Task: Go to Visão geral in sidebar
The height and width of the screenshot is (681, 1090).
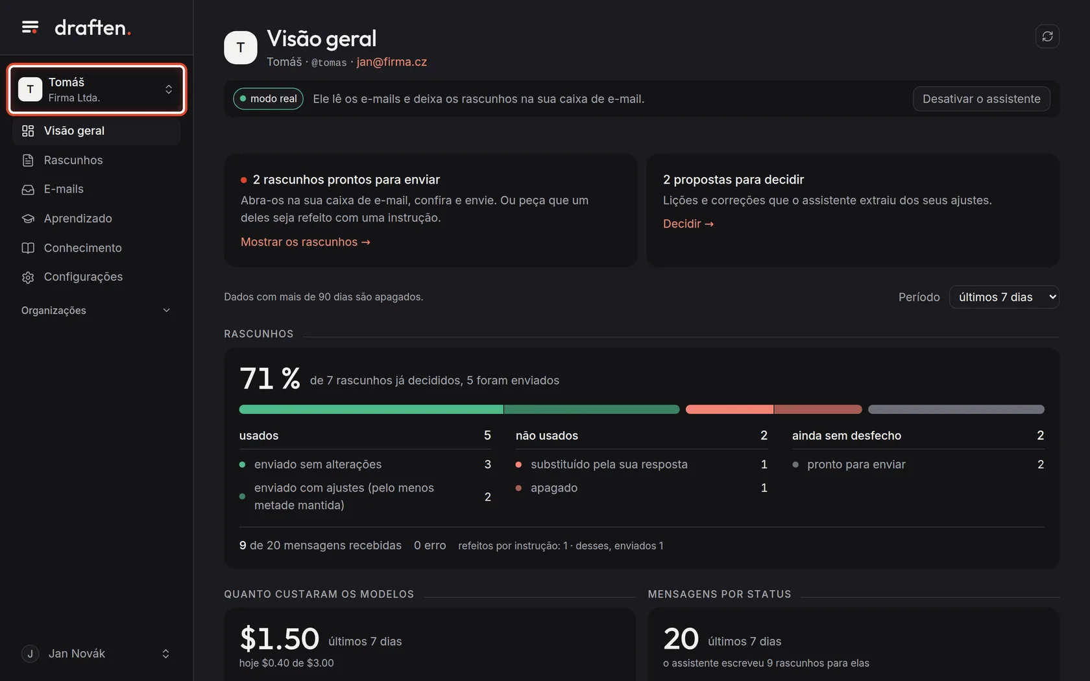Action: 97,131
